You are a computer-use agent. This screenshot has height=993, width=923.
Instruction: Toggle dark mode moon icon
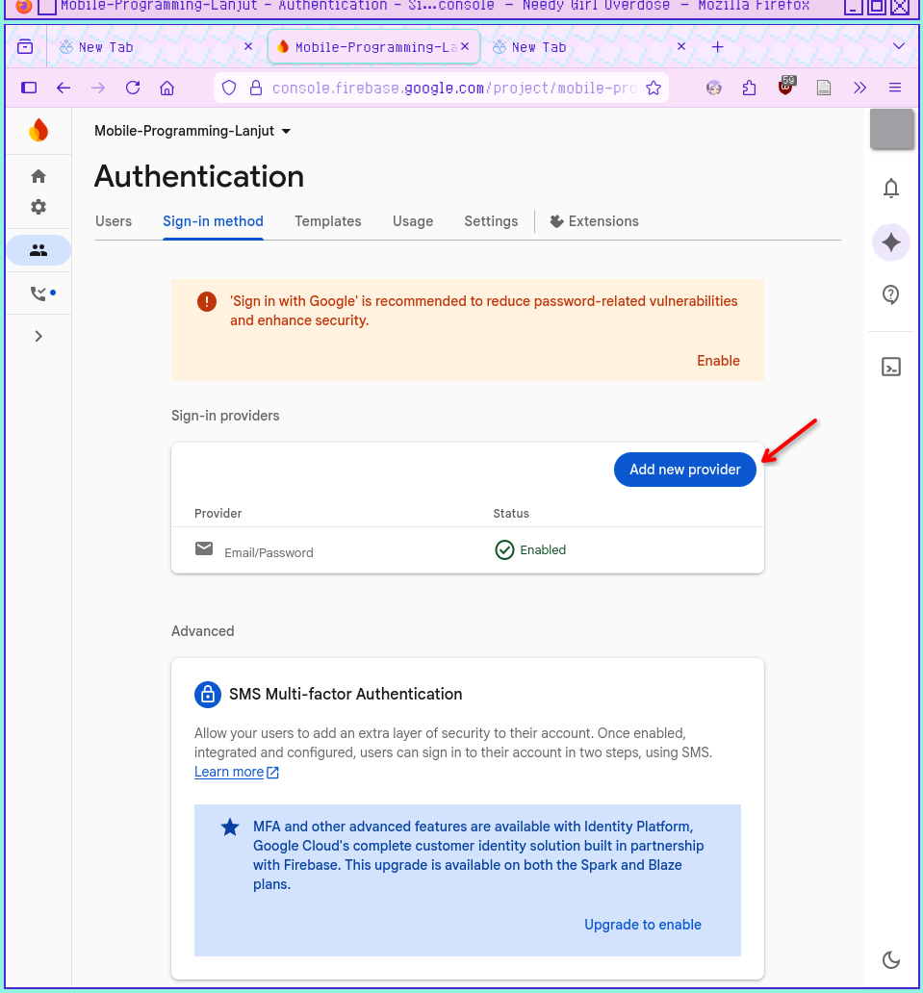[x=891, y=959]
